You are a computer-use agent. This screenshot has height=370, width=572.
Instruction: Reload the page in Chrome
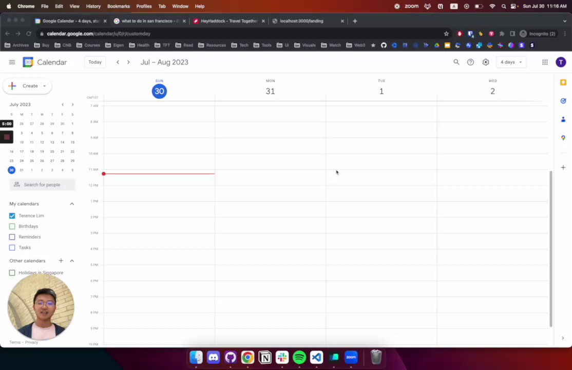coord(28,33)
